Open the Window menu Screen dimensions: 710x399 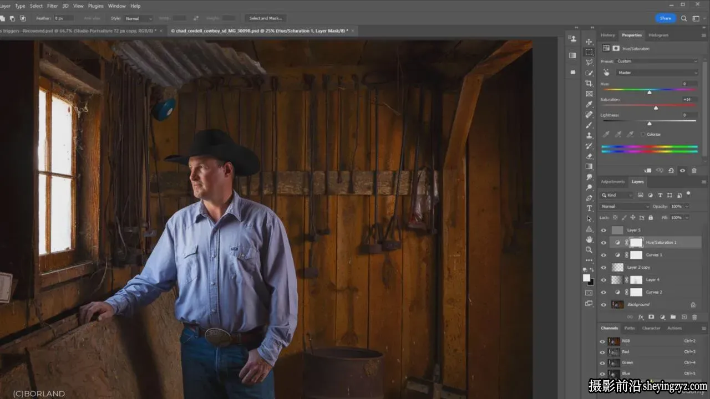point(117,6)
